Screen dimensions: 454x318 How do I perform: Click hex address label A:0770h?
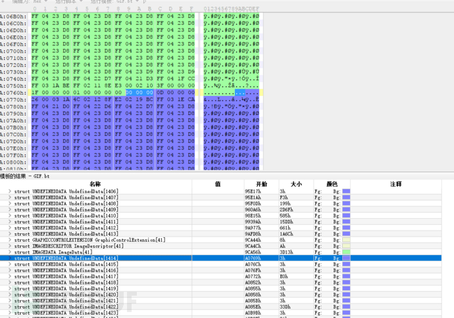(13, 99)
